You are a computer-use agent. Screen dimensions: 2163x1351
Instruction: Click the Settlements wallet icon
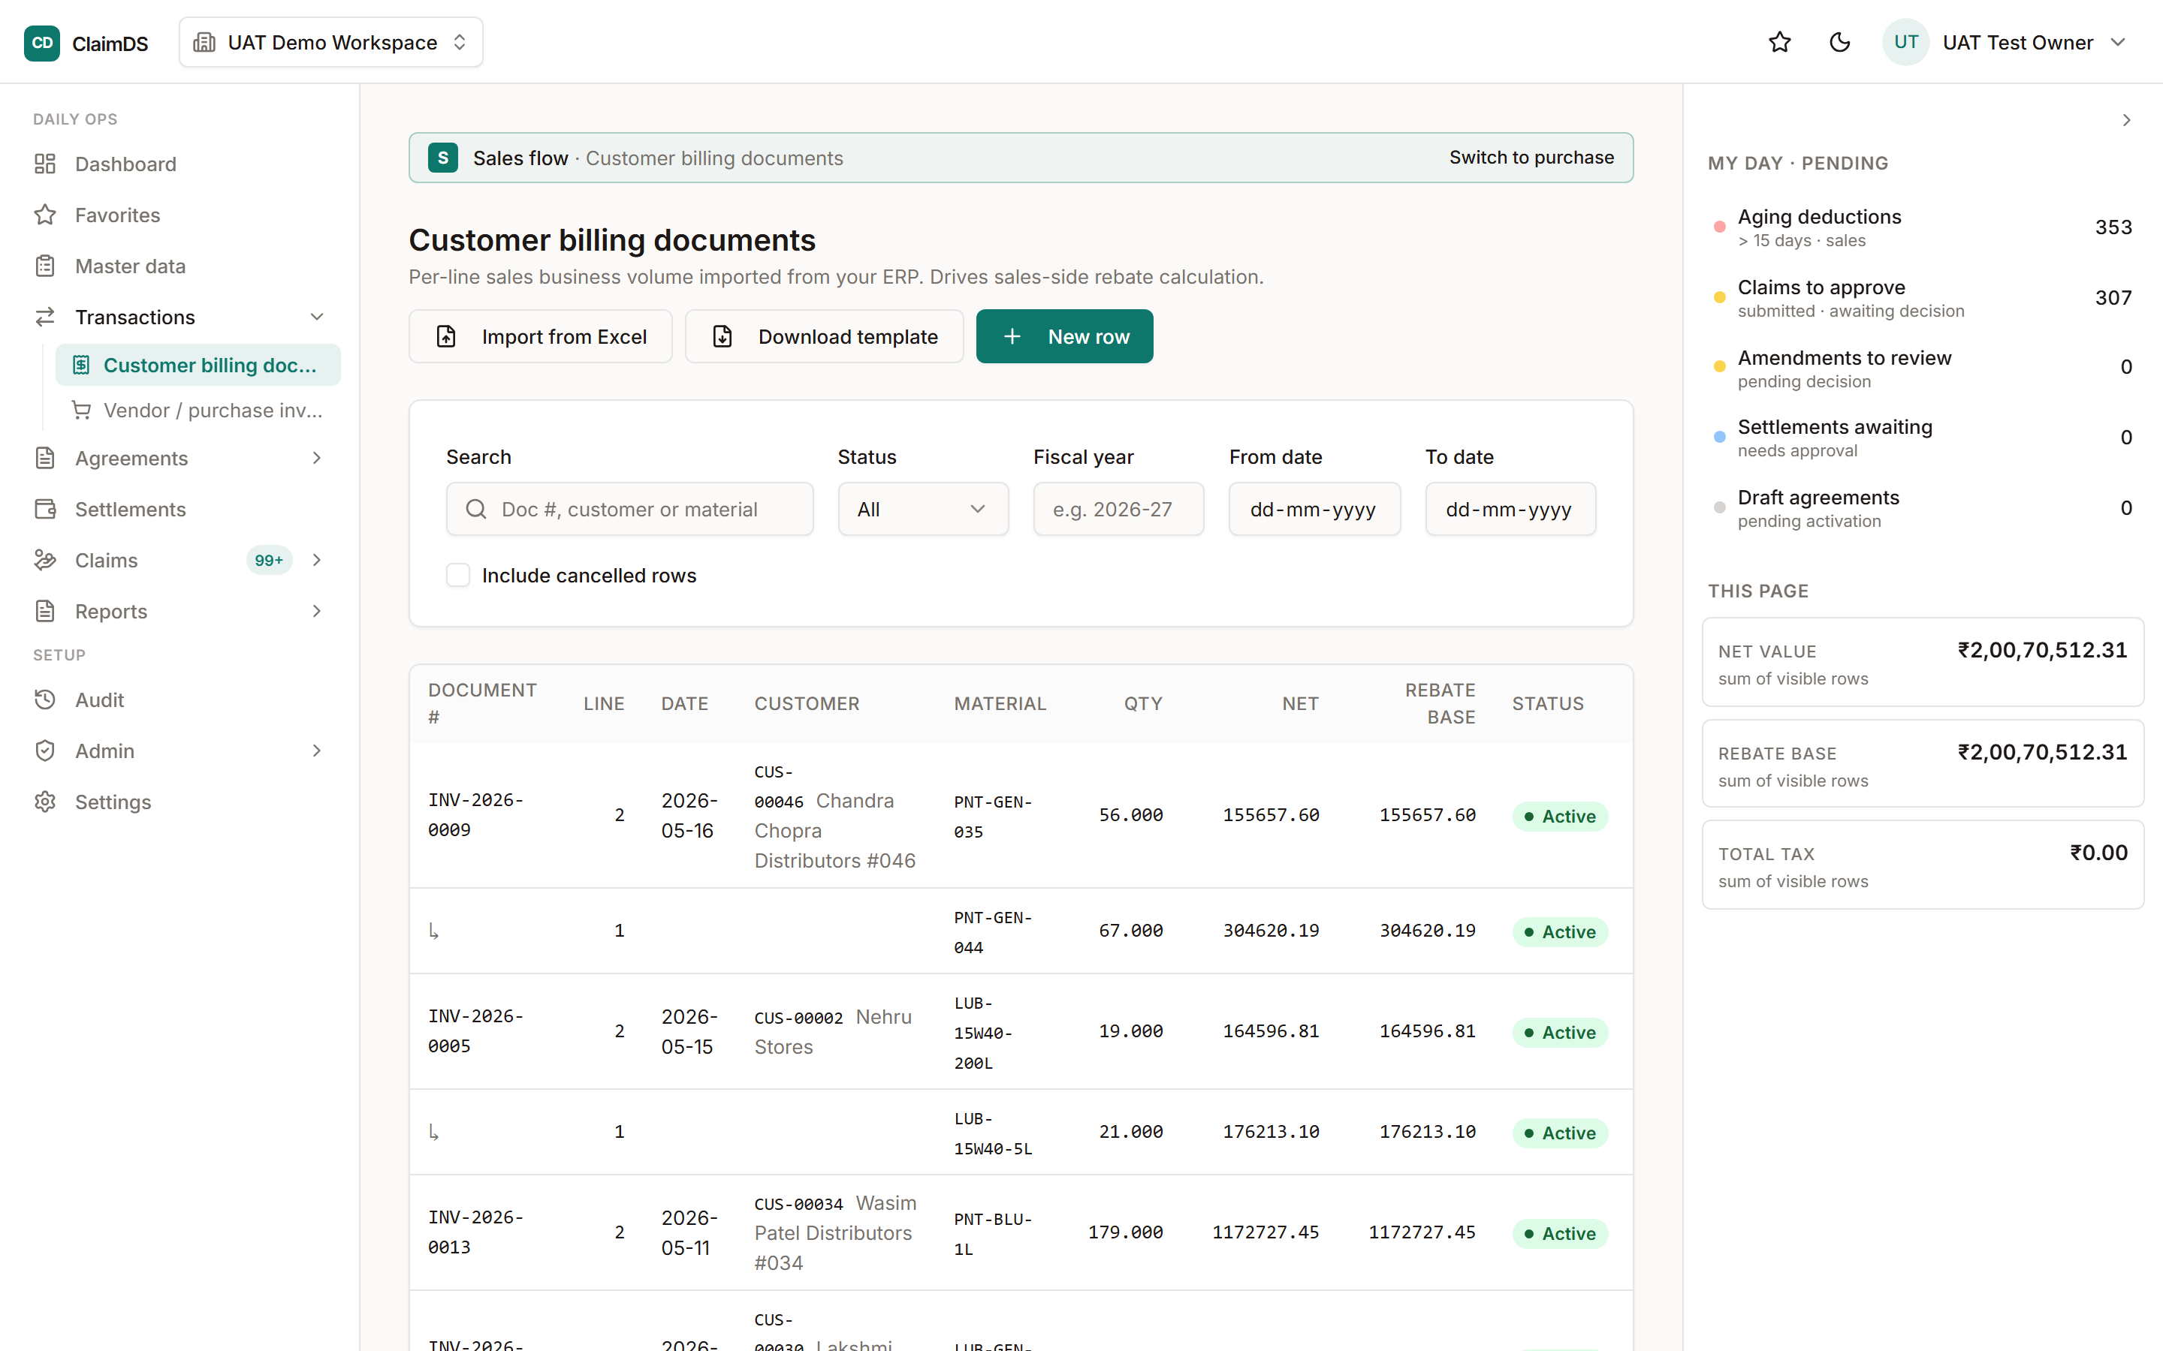pyautogui.click(x=45, y=510)
